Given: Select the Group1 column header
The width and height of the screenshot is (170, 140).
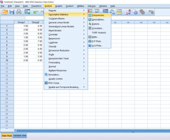Looking at the screenshot, I should pyautogui.click(x=21, y=22).
